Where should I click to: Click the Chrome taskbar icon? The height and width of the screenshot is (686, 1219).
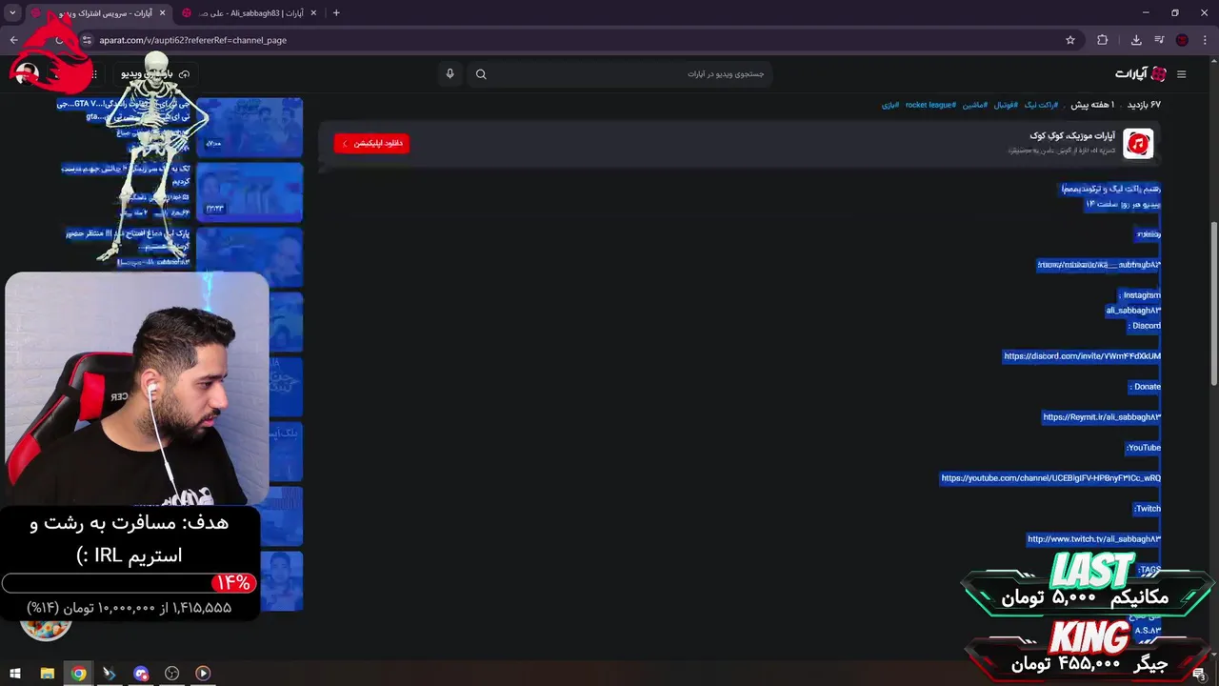tap(78, 674)
